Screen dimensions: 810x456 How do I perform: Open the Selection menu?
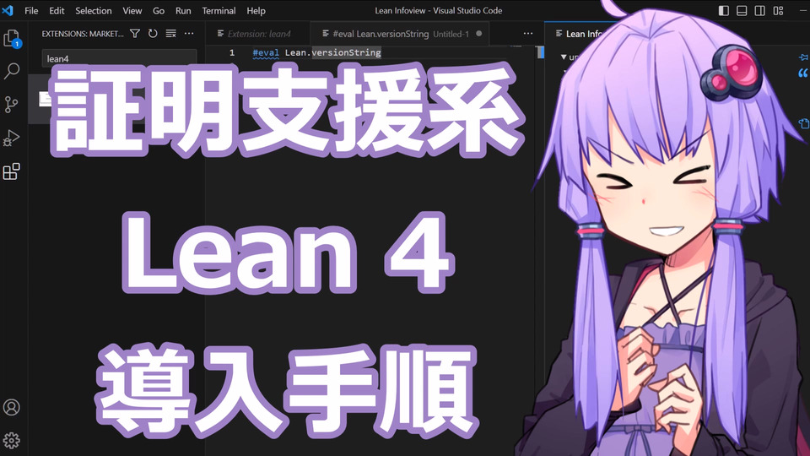(94, 10)
